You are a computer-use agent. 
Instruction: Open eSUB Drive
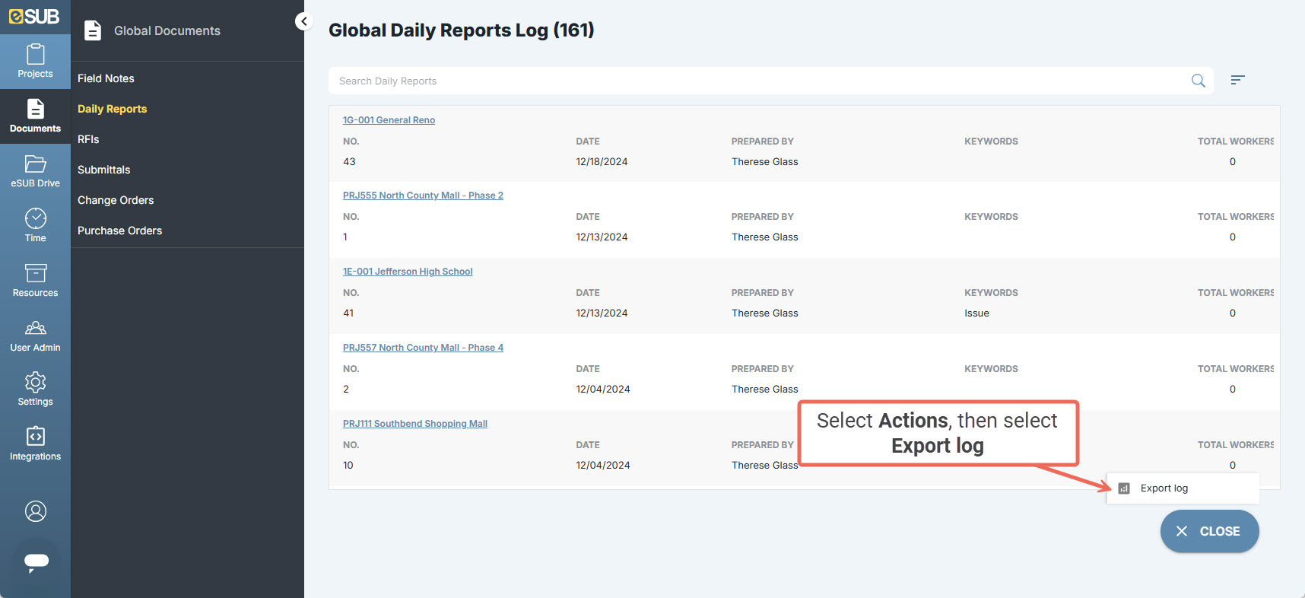coord(35,171)
